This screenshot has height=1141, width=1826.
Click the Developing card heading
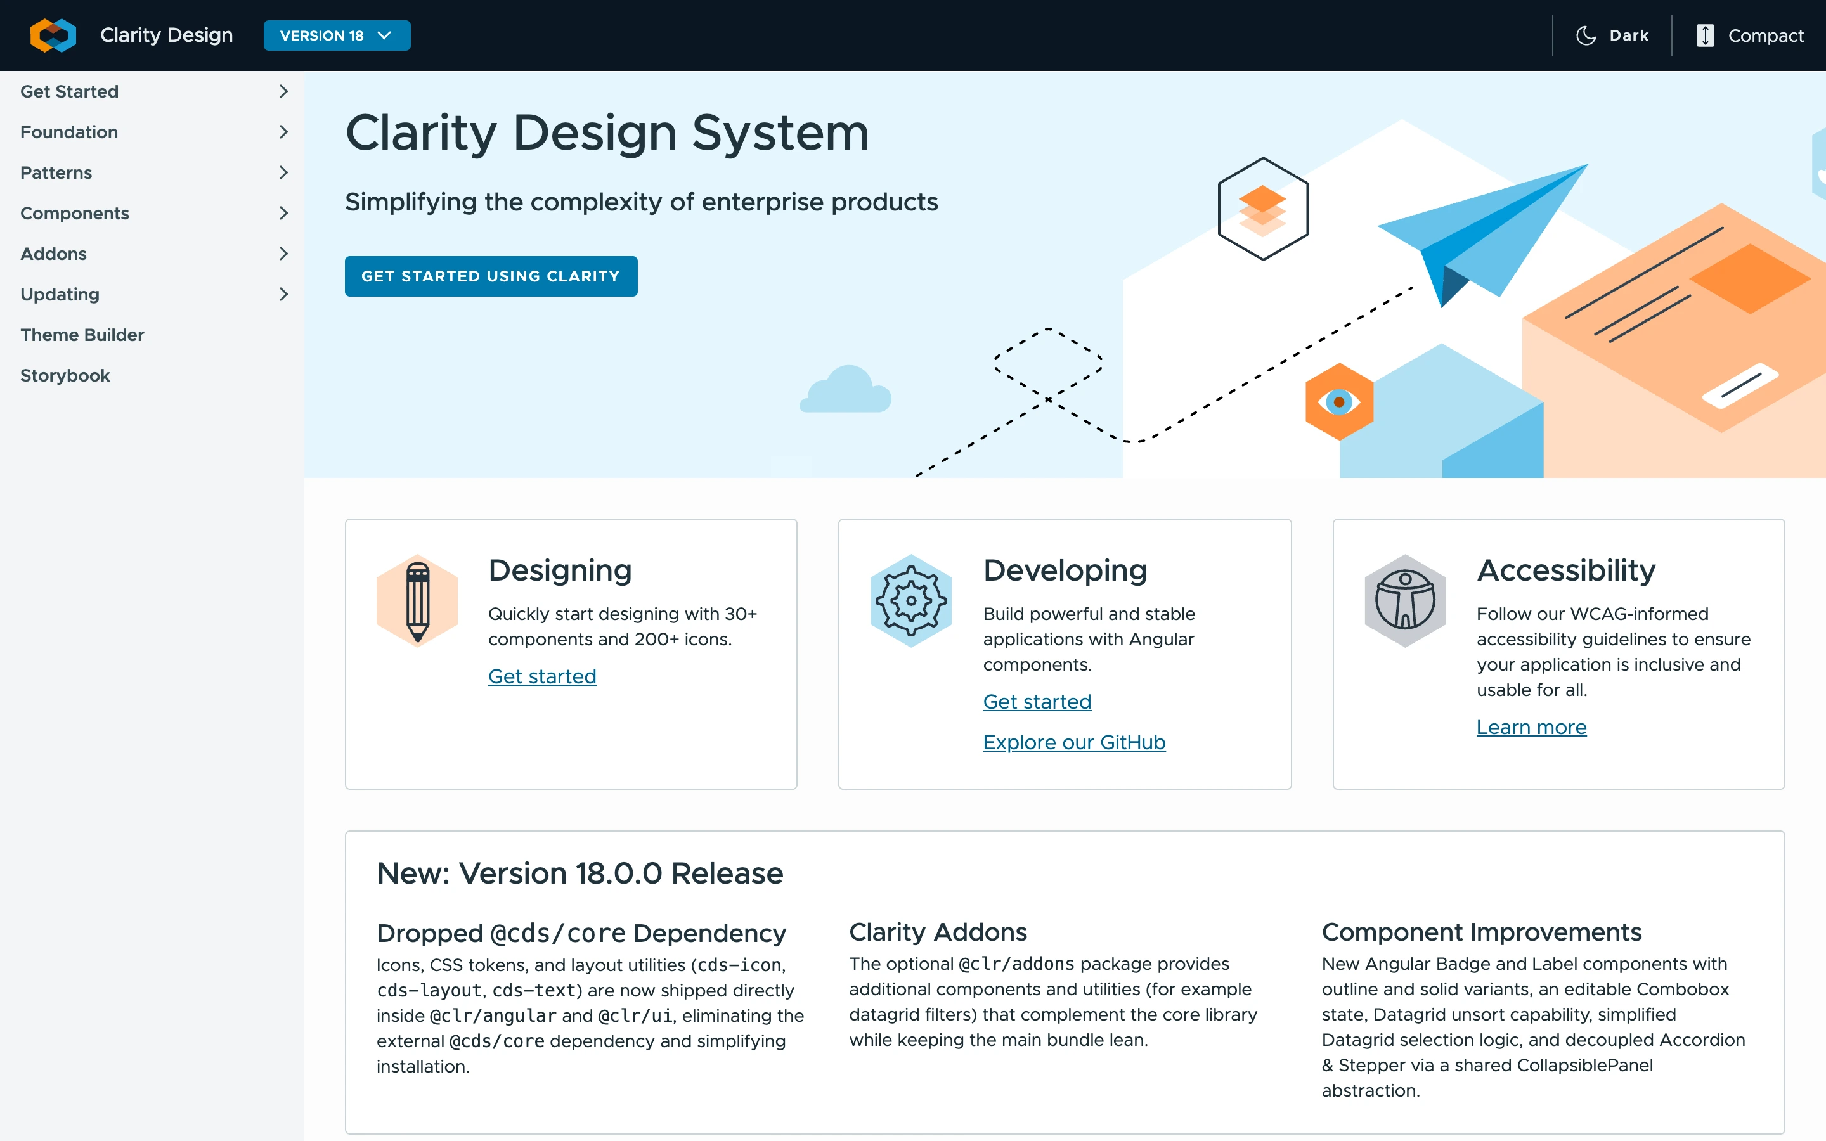point(1065,570)
